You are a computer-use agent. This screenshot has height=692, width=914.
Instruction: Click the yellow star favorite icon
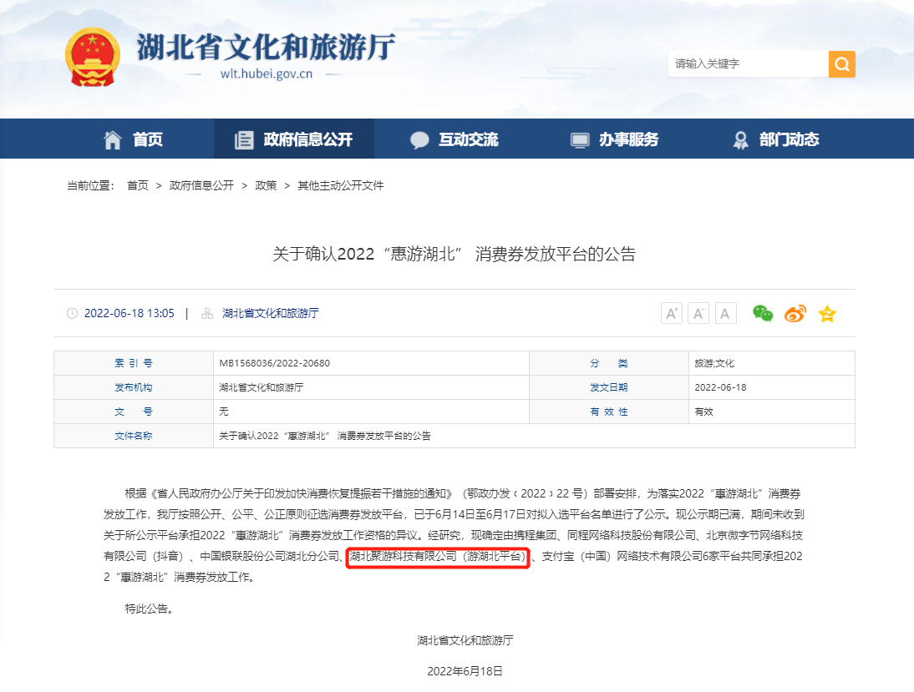827,314
